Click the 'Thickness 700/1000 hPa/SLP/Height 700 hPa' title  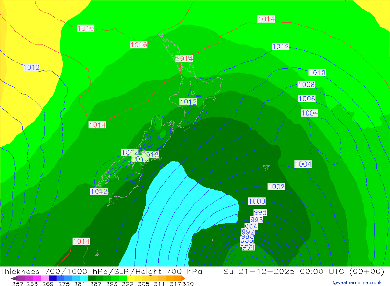tap(101, 271)
